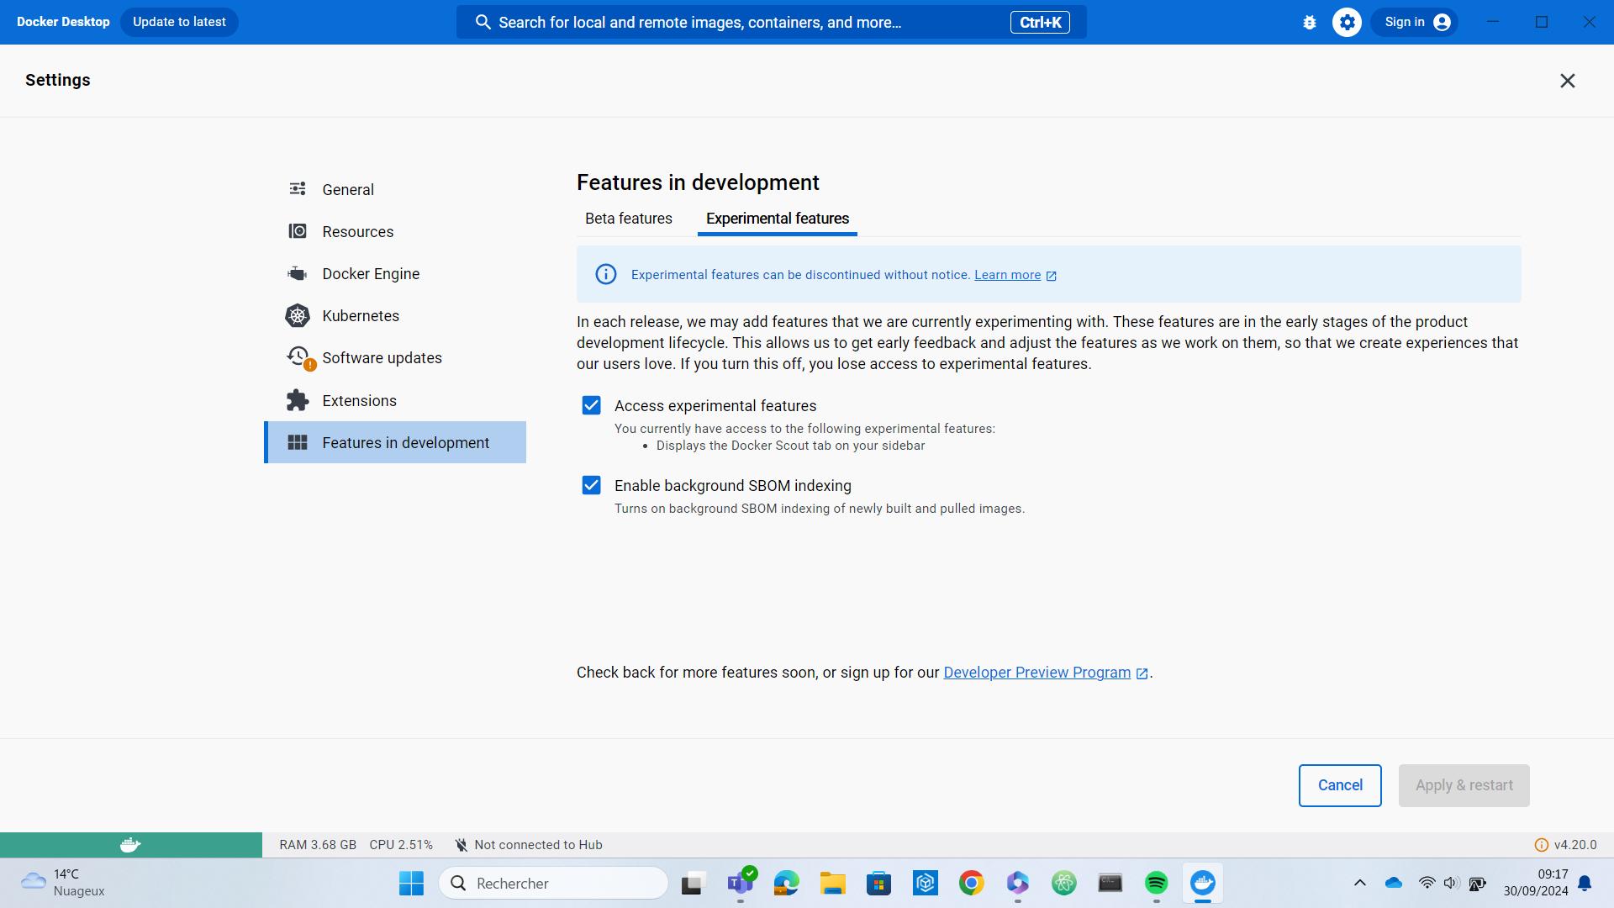The height and width of the screenshot is (908, 1614).
Task: Open Microsoft Store from the taskbar
Action: pyautogui.click(x=878, y=883)
